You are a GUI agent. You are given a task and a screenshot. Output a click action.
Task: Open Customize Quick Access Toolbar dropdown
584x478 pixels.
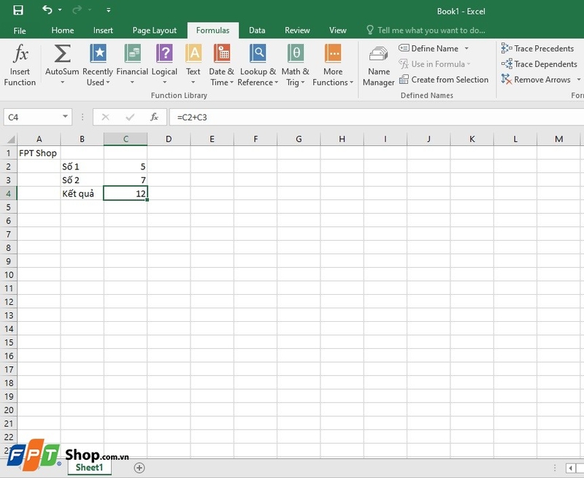coord(108,10)
